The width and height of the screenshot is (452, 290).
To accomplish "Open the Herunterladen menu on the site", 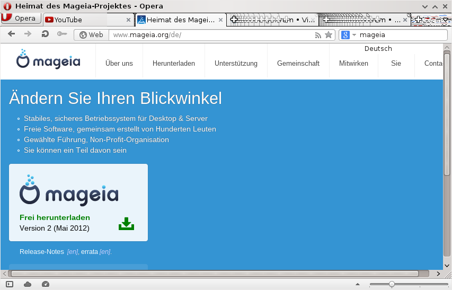I will (x=173, y=63).
